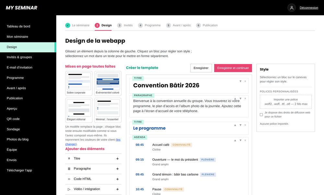This screenshot has width=324, height=195.
Task: Choose the Élégant éditorial layout thumbnail
Action: coord(79,110)
